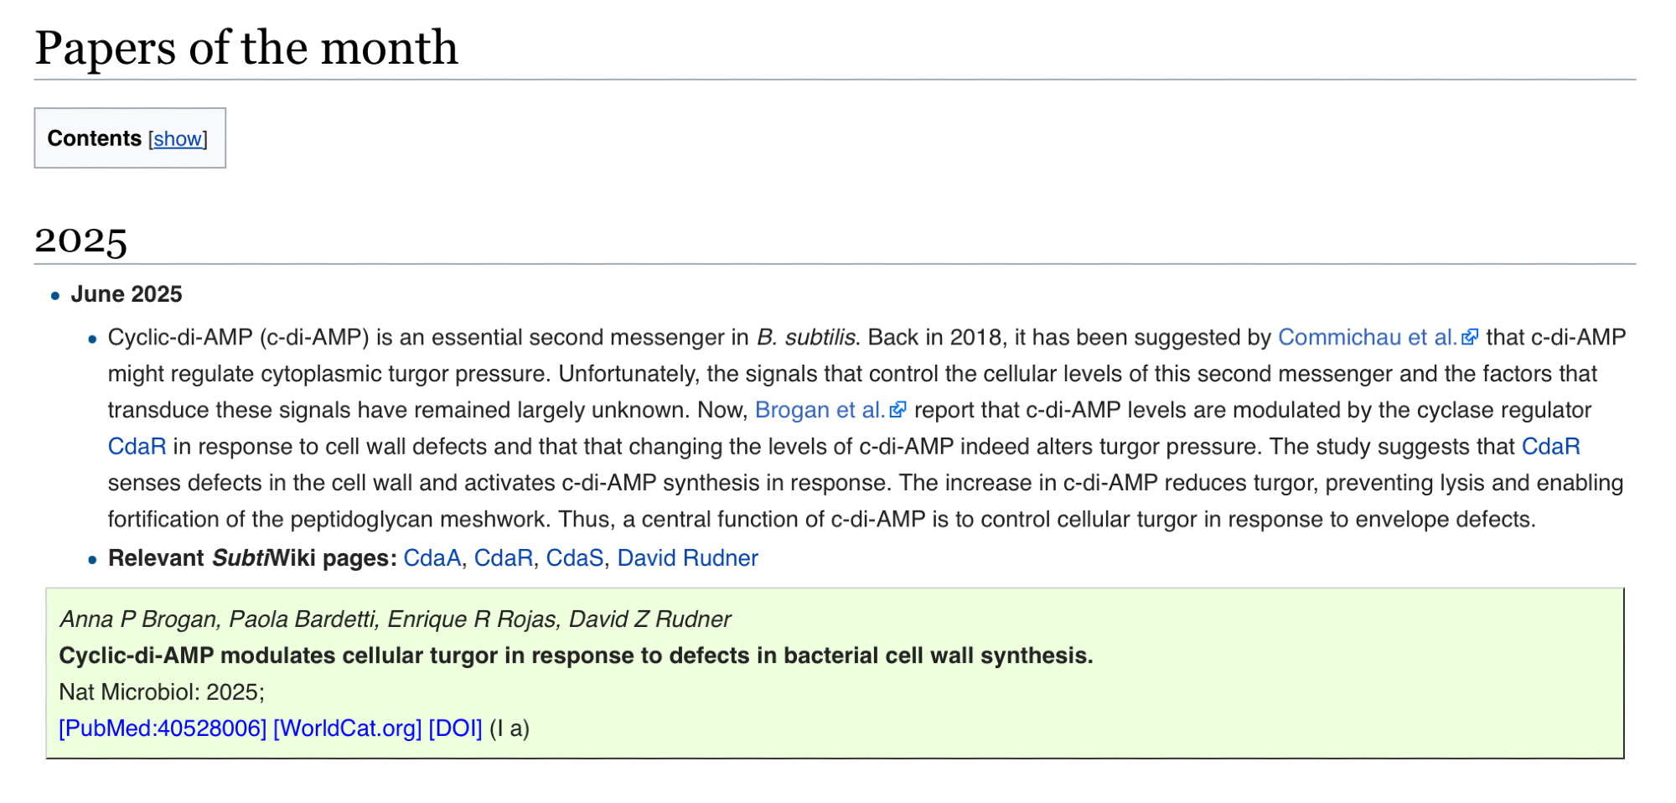Click the 2025 section heading
This screenshot has height=803, width=1676.
point(80,241)
